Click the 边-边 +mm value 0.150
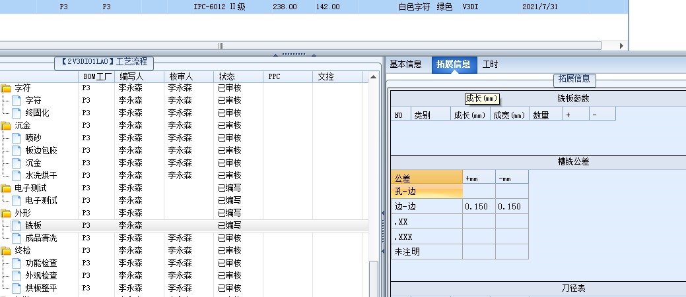 click(x=479, y=207)
